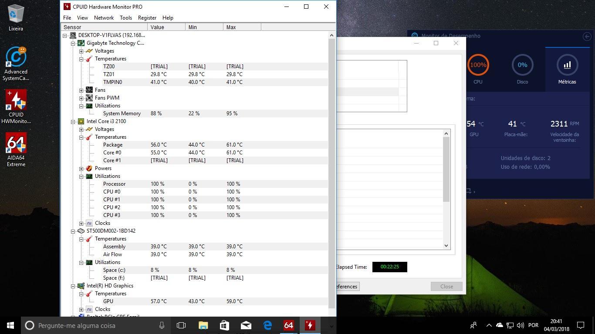Expand the Fans node
595x334 pixels.
pos(81,90)
